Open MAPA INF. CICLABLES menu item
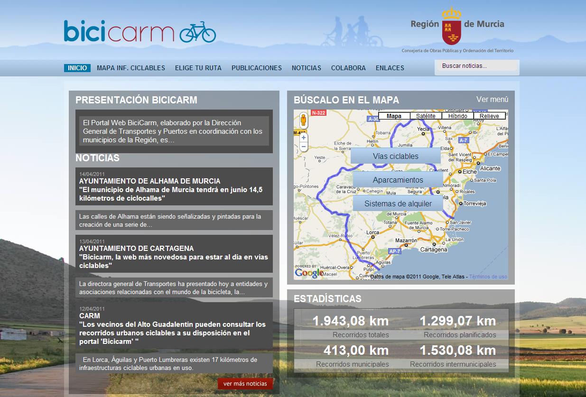The width and height of the screenshot is (586, 397). (x=131, y=68)
